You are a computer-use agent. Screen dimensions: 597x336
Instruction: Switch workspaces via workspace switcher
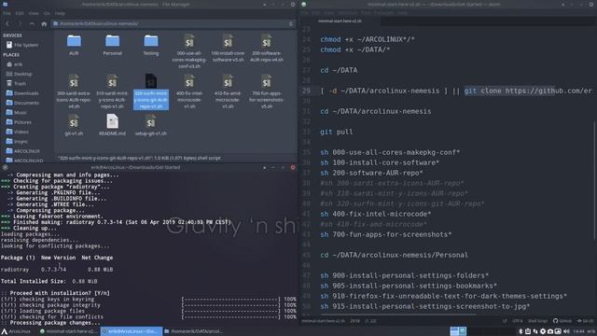coord(458,331)
